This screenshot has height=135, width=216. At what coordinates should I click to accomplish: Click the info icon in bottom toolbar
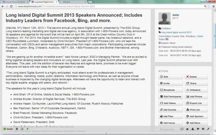click(203, 129)
